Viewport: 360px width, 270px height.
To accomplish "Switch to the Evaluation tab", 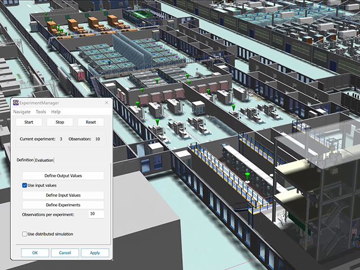I will [x=44, y=160].
